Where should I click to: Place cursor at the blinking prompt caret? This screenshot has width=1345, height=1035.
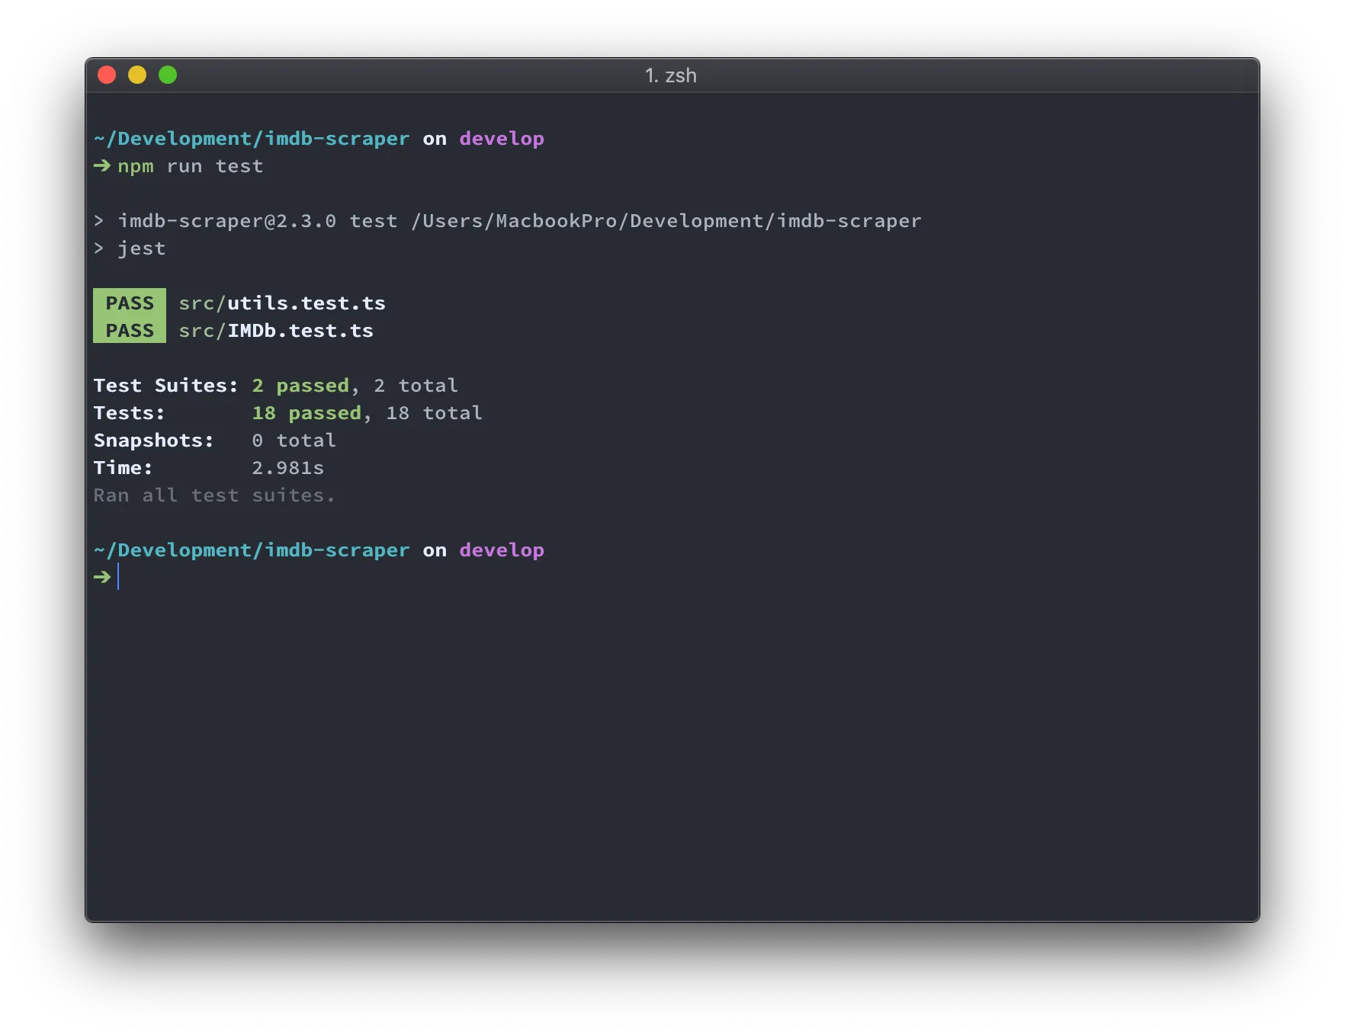click(x=119, y=577)
